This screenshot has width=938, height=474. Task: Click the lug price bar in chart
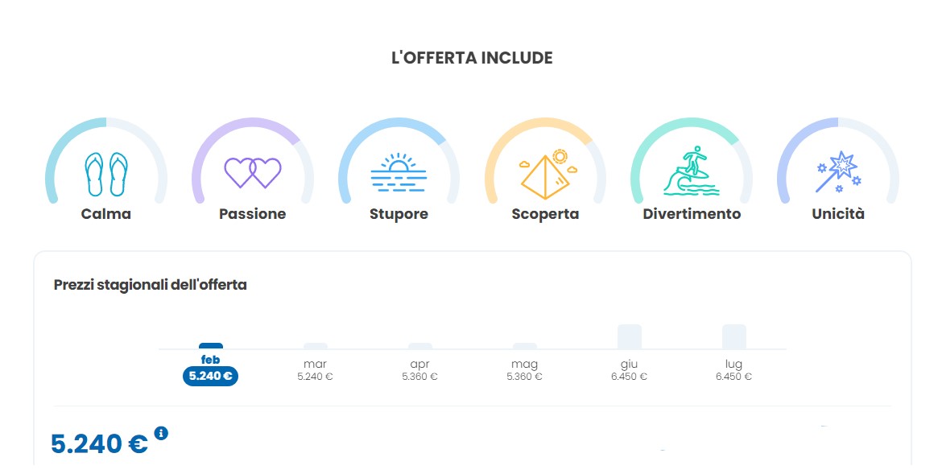(x=734, y=336)
